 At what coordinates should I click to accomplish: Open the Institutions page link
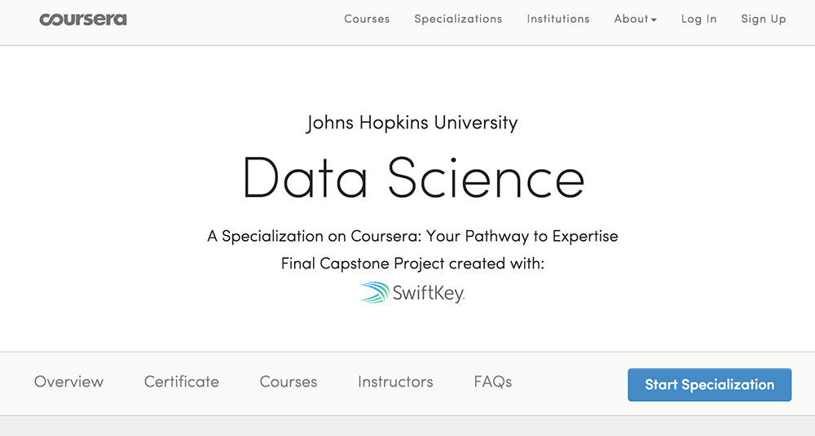[x=558, y=19]
